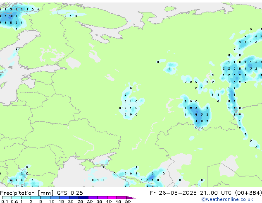The width and height of the screenshot is (262, 203).
Task: Click the '30' legend scale label
Action: click(90, 201)
